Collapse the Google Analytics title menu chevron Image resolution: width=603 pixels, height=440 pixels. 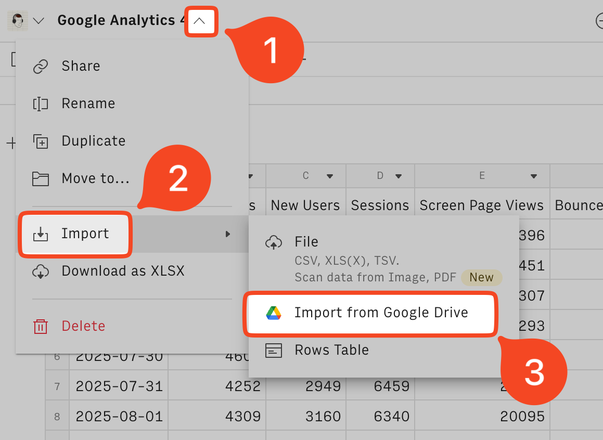[199, 21]
